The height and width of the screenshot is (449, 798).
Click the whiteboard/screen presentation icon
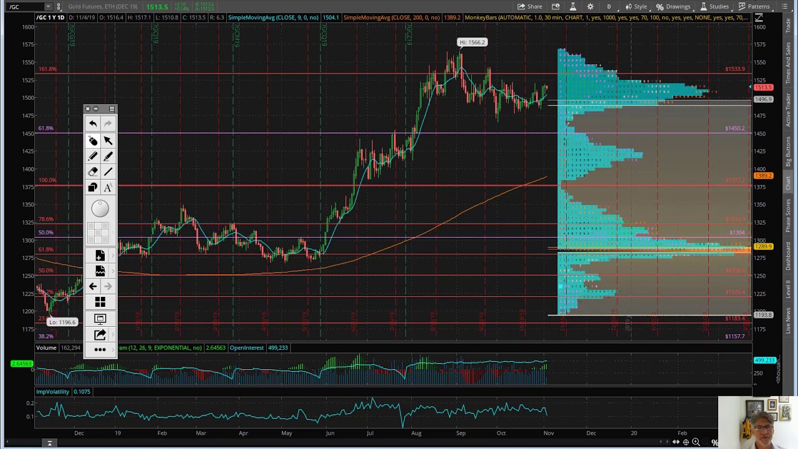[x=100, y=319]
